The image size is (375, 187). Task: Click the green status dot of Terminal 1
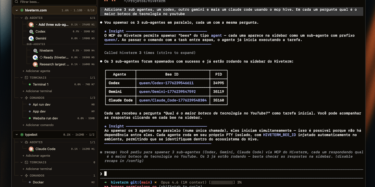30,84
